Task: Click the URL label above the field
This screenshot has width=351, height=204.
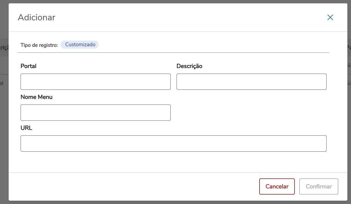Action: 26,128
